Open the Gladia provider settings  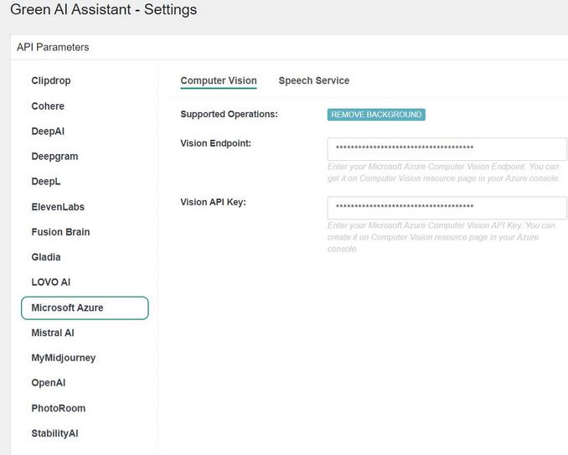point(46,257)
